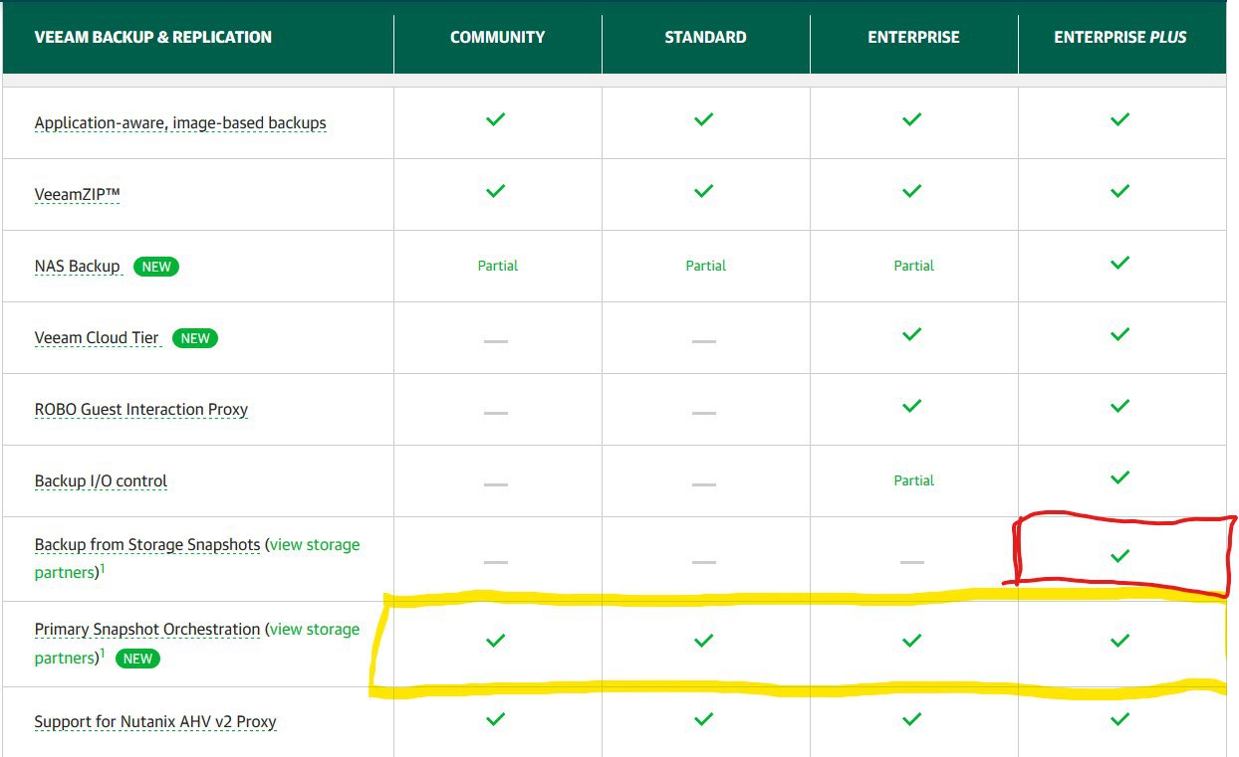Click Partial for NAS Backup under Standard

pyautogui.click(x=706, y=267)
